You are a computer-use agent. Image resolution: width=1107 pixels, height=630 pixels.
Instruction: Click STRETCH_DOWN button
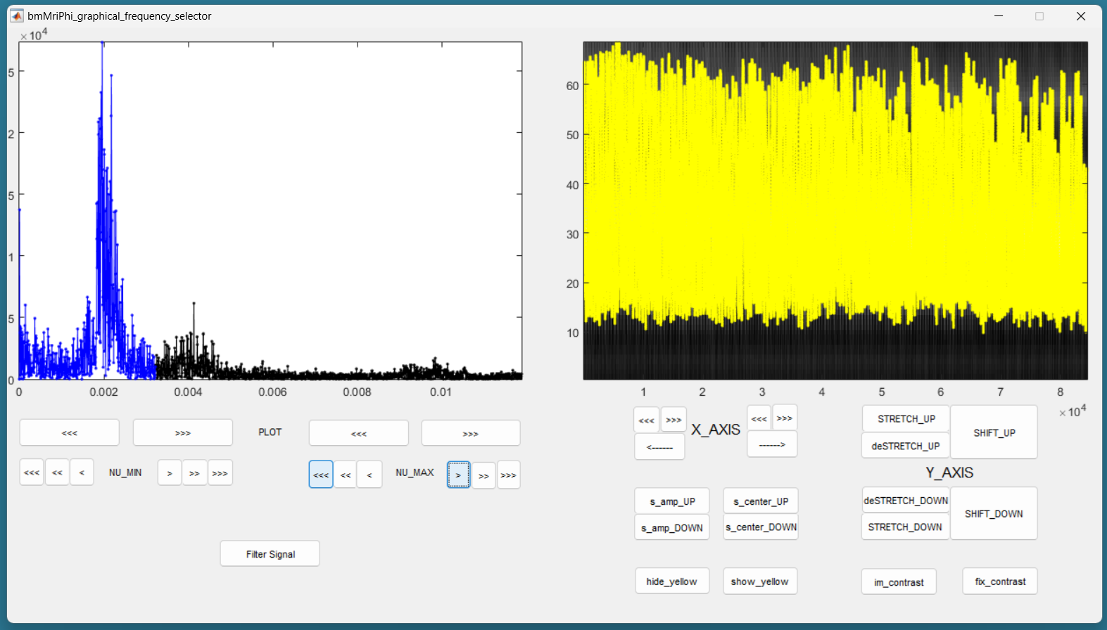pos(906,527)
